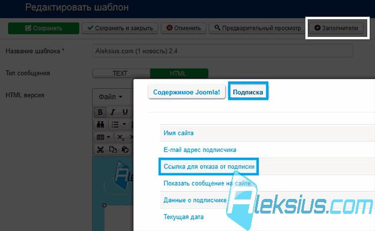Insert the Текущая дата placeholder
The width and height of the screenshot is (375, 231).
coord(184,217)
